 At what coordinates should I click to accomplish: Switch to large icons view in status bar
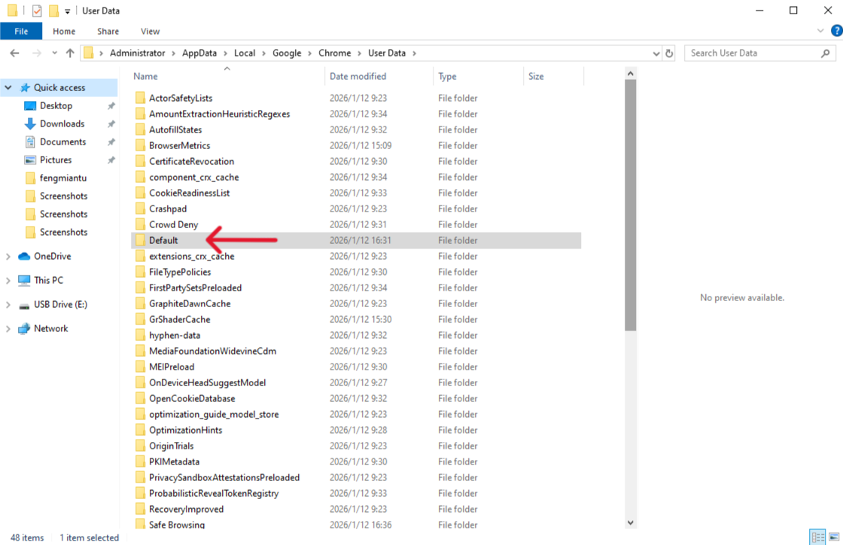pos(833,537)
